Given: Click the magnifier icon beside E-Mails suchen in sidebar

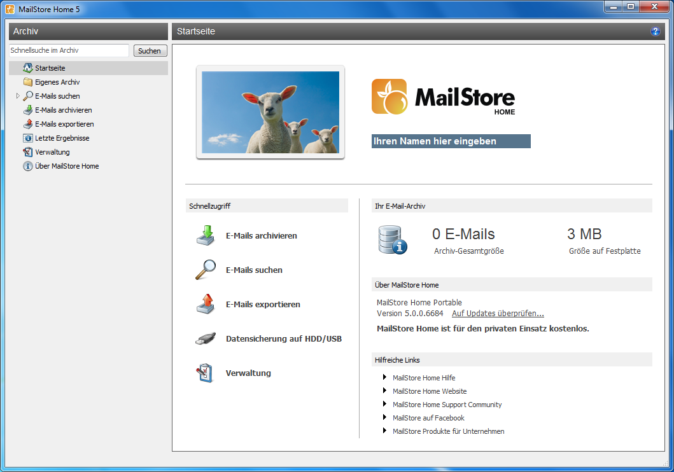Looking at the screenshot, I should 28,96.
